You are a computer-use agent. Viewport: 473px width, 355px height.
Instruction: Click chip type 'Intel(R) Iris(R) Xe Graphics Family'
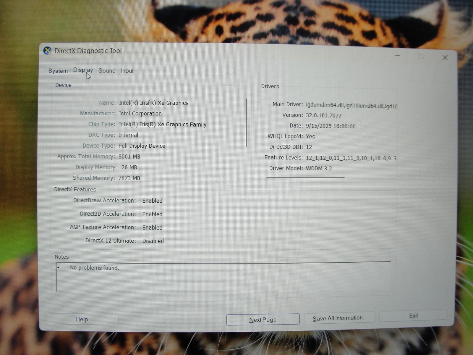click(x=163, y=125)
